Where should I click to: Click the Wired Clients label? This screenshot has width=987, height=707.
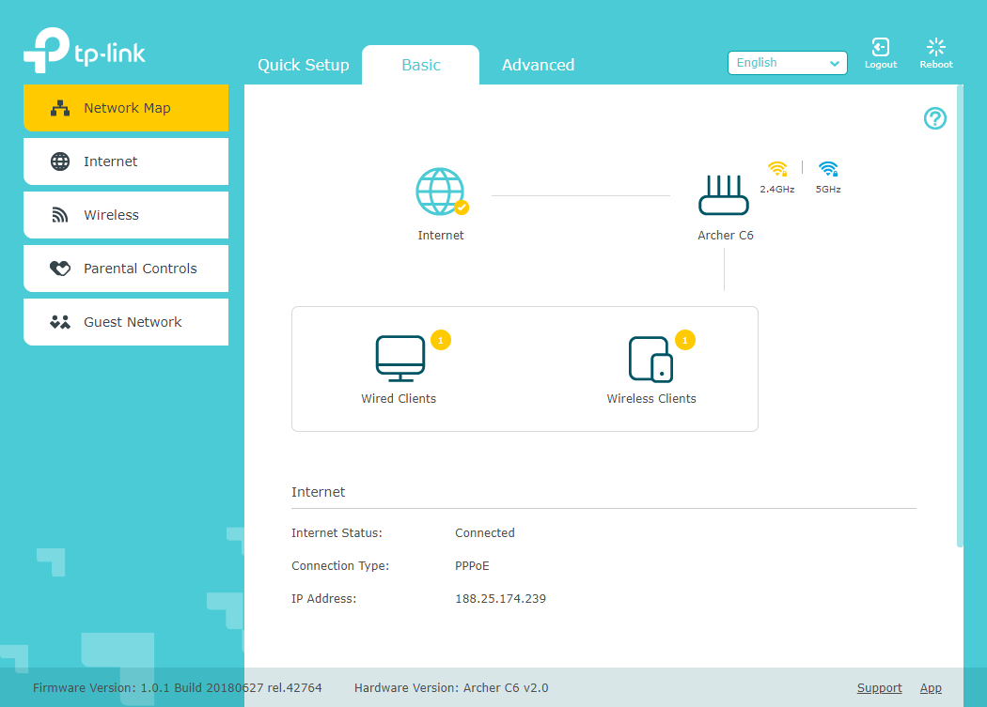[399, 399]
